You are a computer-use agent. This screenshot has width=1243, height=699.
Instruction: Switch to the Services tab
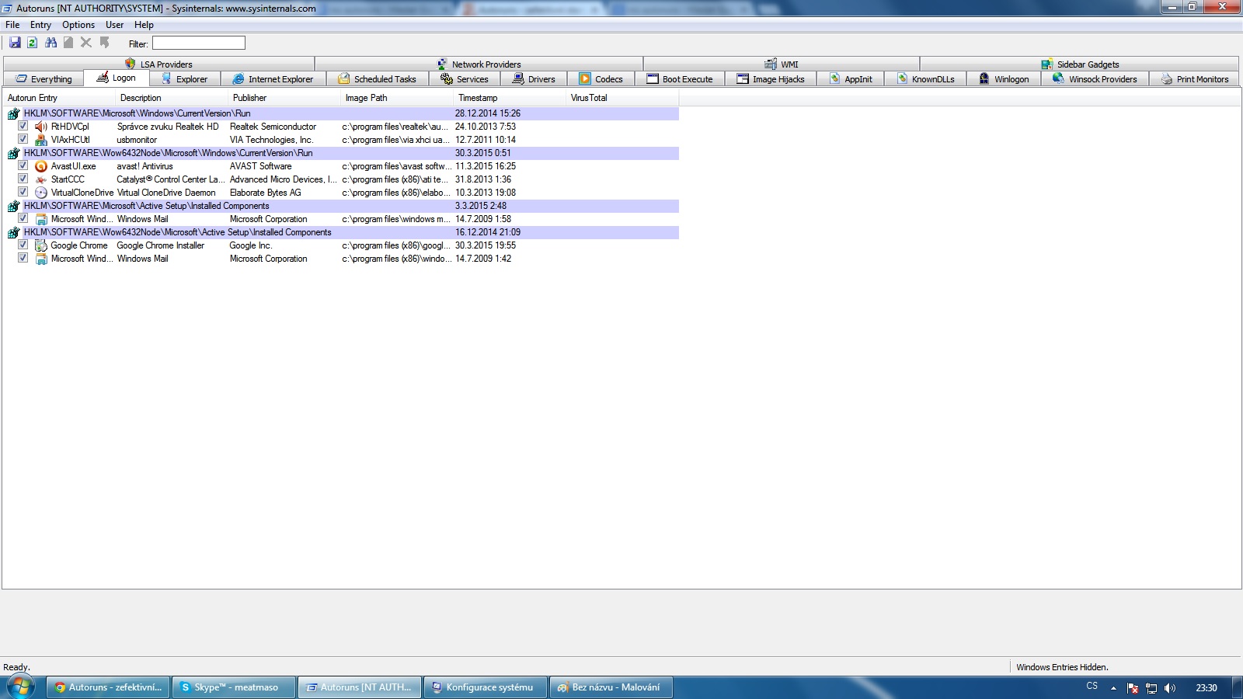tap(464, 79)
